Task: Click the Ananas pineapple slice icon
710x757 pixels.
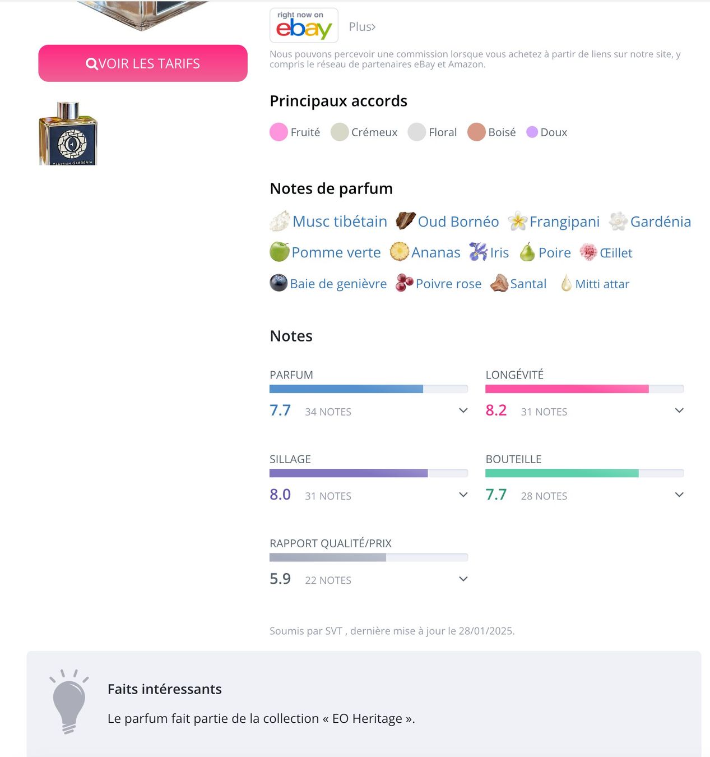Action: pyautogui.click(x=400, y=252)
